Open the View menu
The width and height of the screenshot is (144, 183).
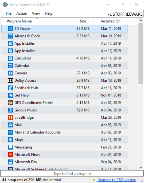(36, 13)
